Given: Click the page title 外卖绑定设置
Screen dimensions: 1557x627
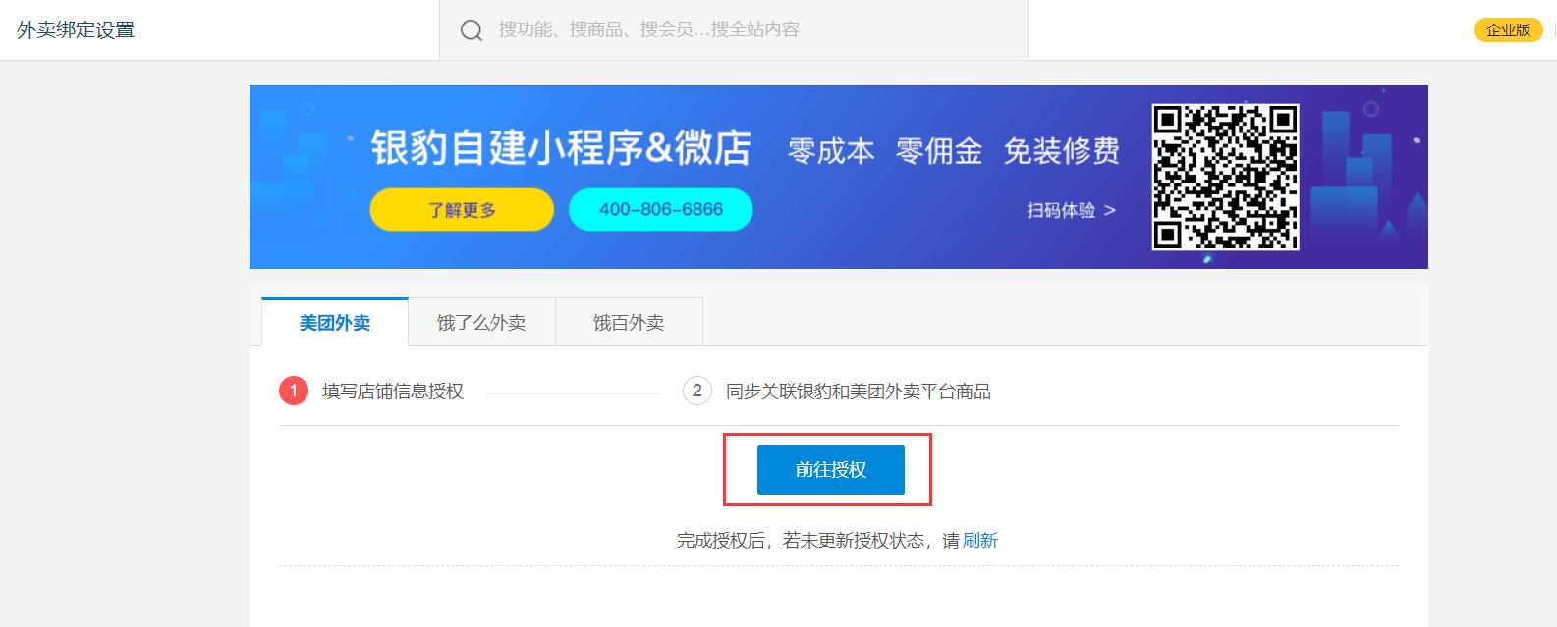Looking at the screenshot, I should click(x=76, y=28).
